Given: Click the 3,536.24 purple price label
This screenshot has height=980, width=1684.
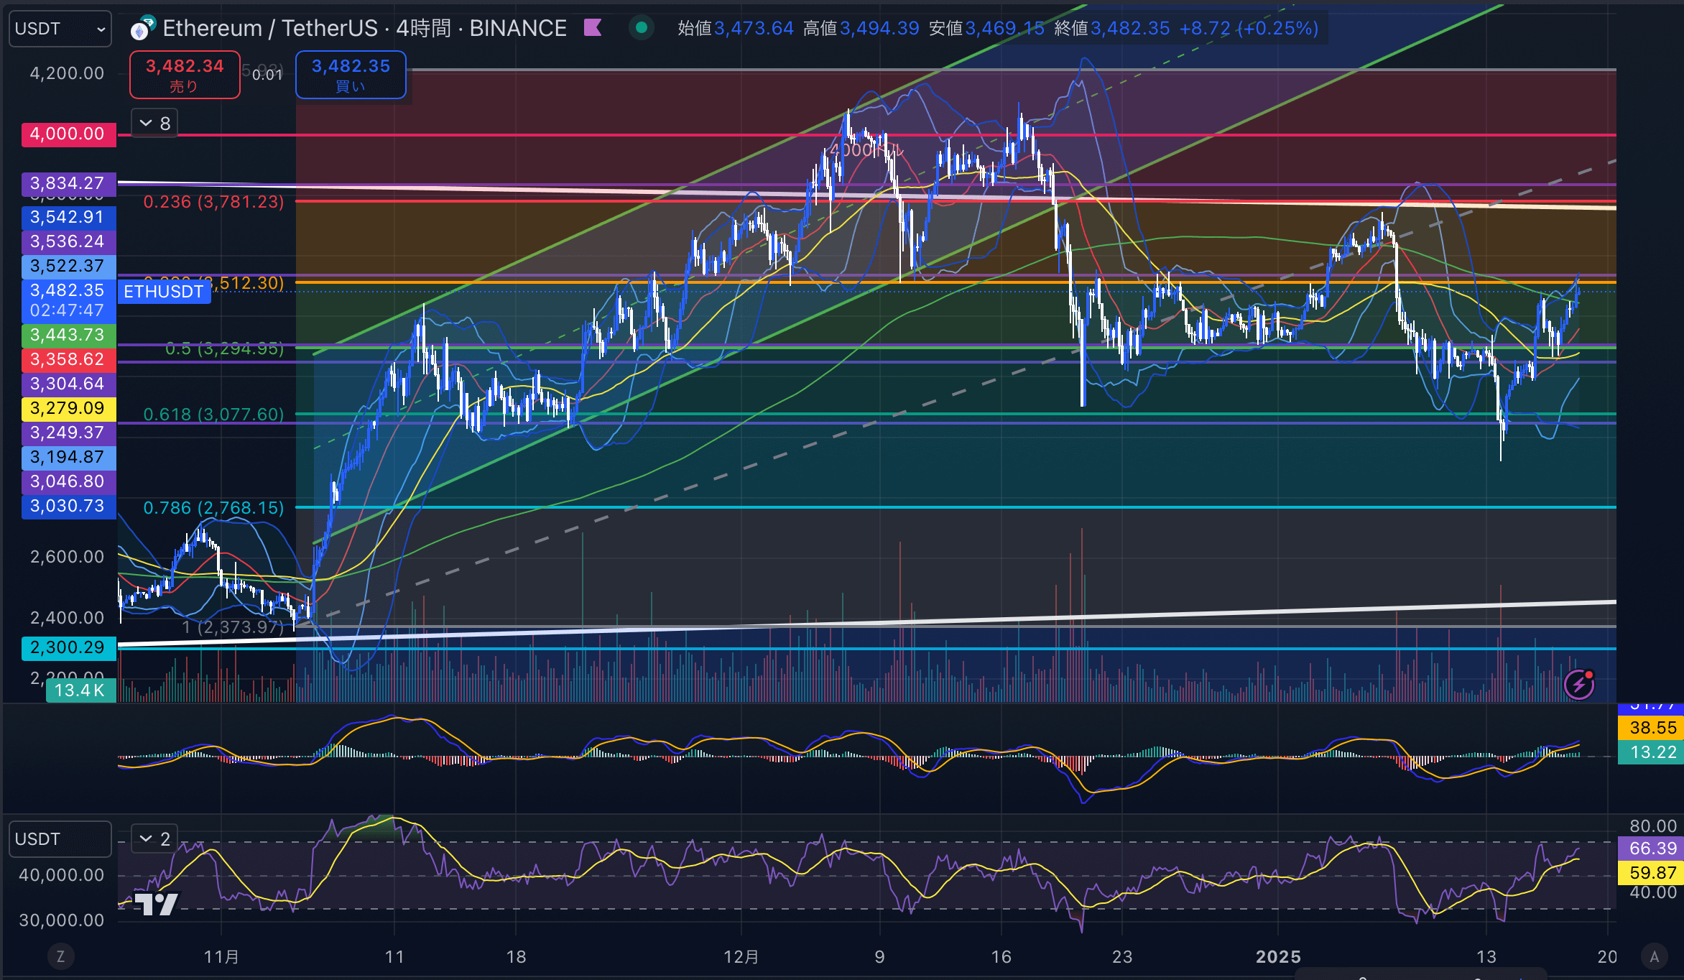Looking at the screenshot, I should 68,241.
